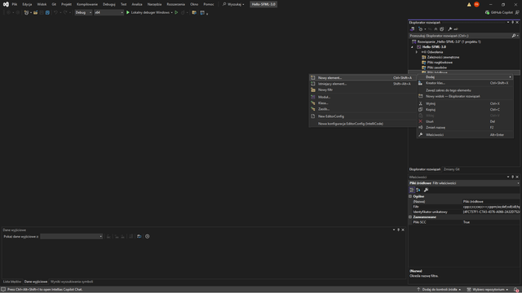Open the Solution Explorer search options dropdown arrow
This screenshot has width=522, height=293.
coord(517,36)
